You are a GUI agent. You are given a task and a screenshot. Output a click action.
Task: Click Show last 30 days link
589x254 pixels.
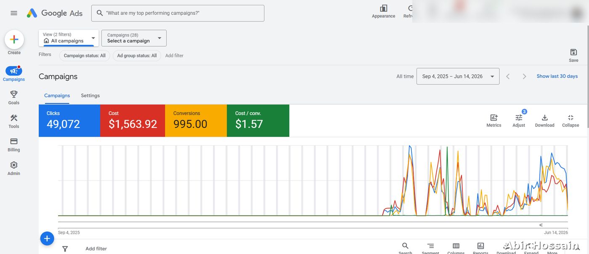(557, 76)
